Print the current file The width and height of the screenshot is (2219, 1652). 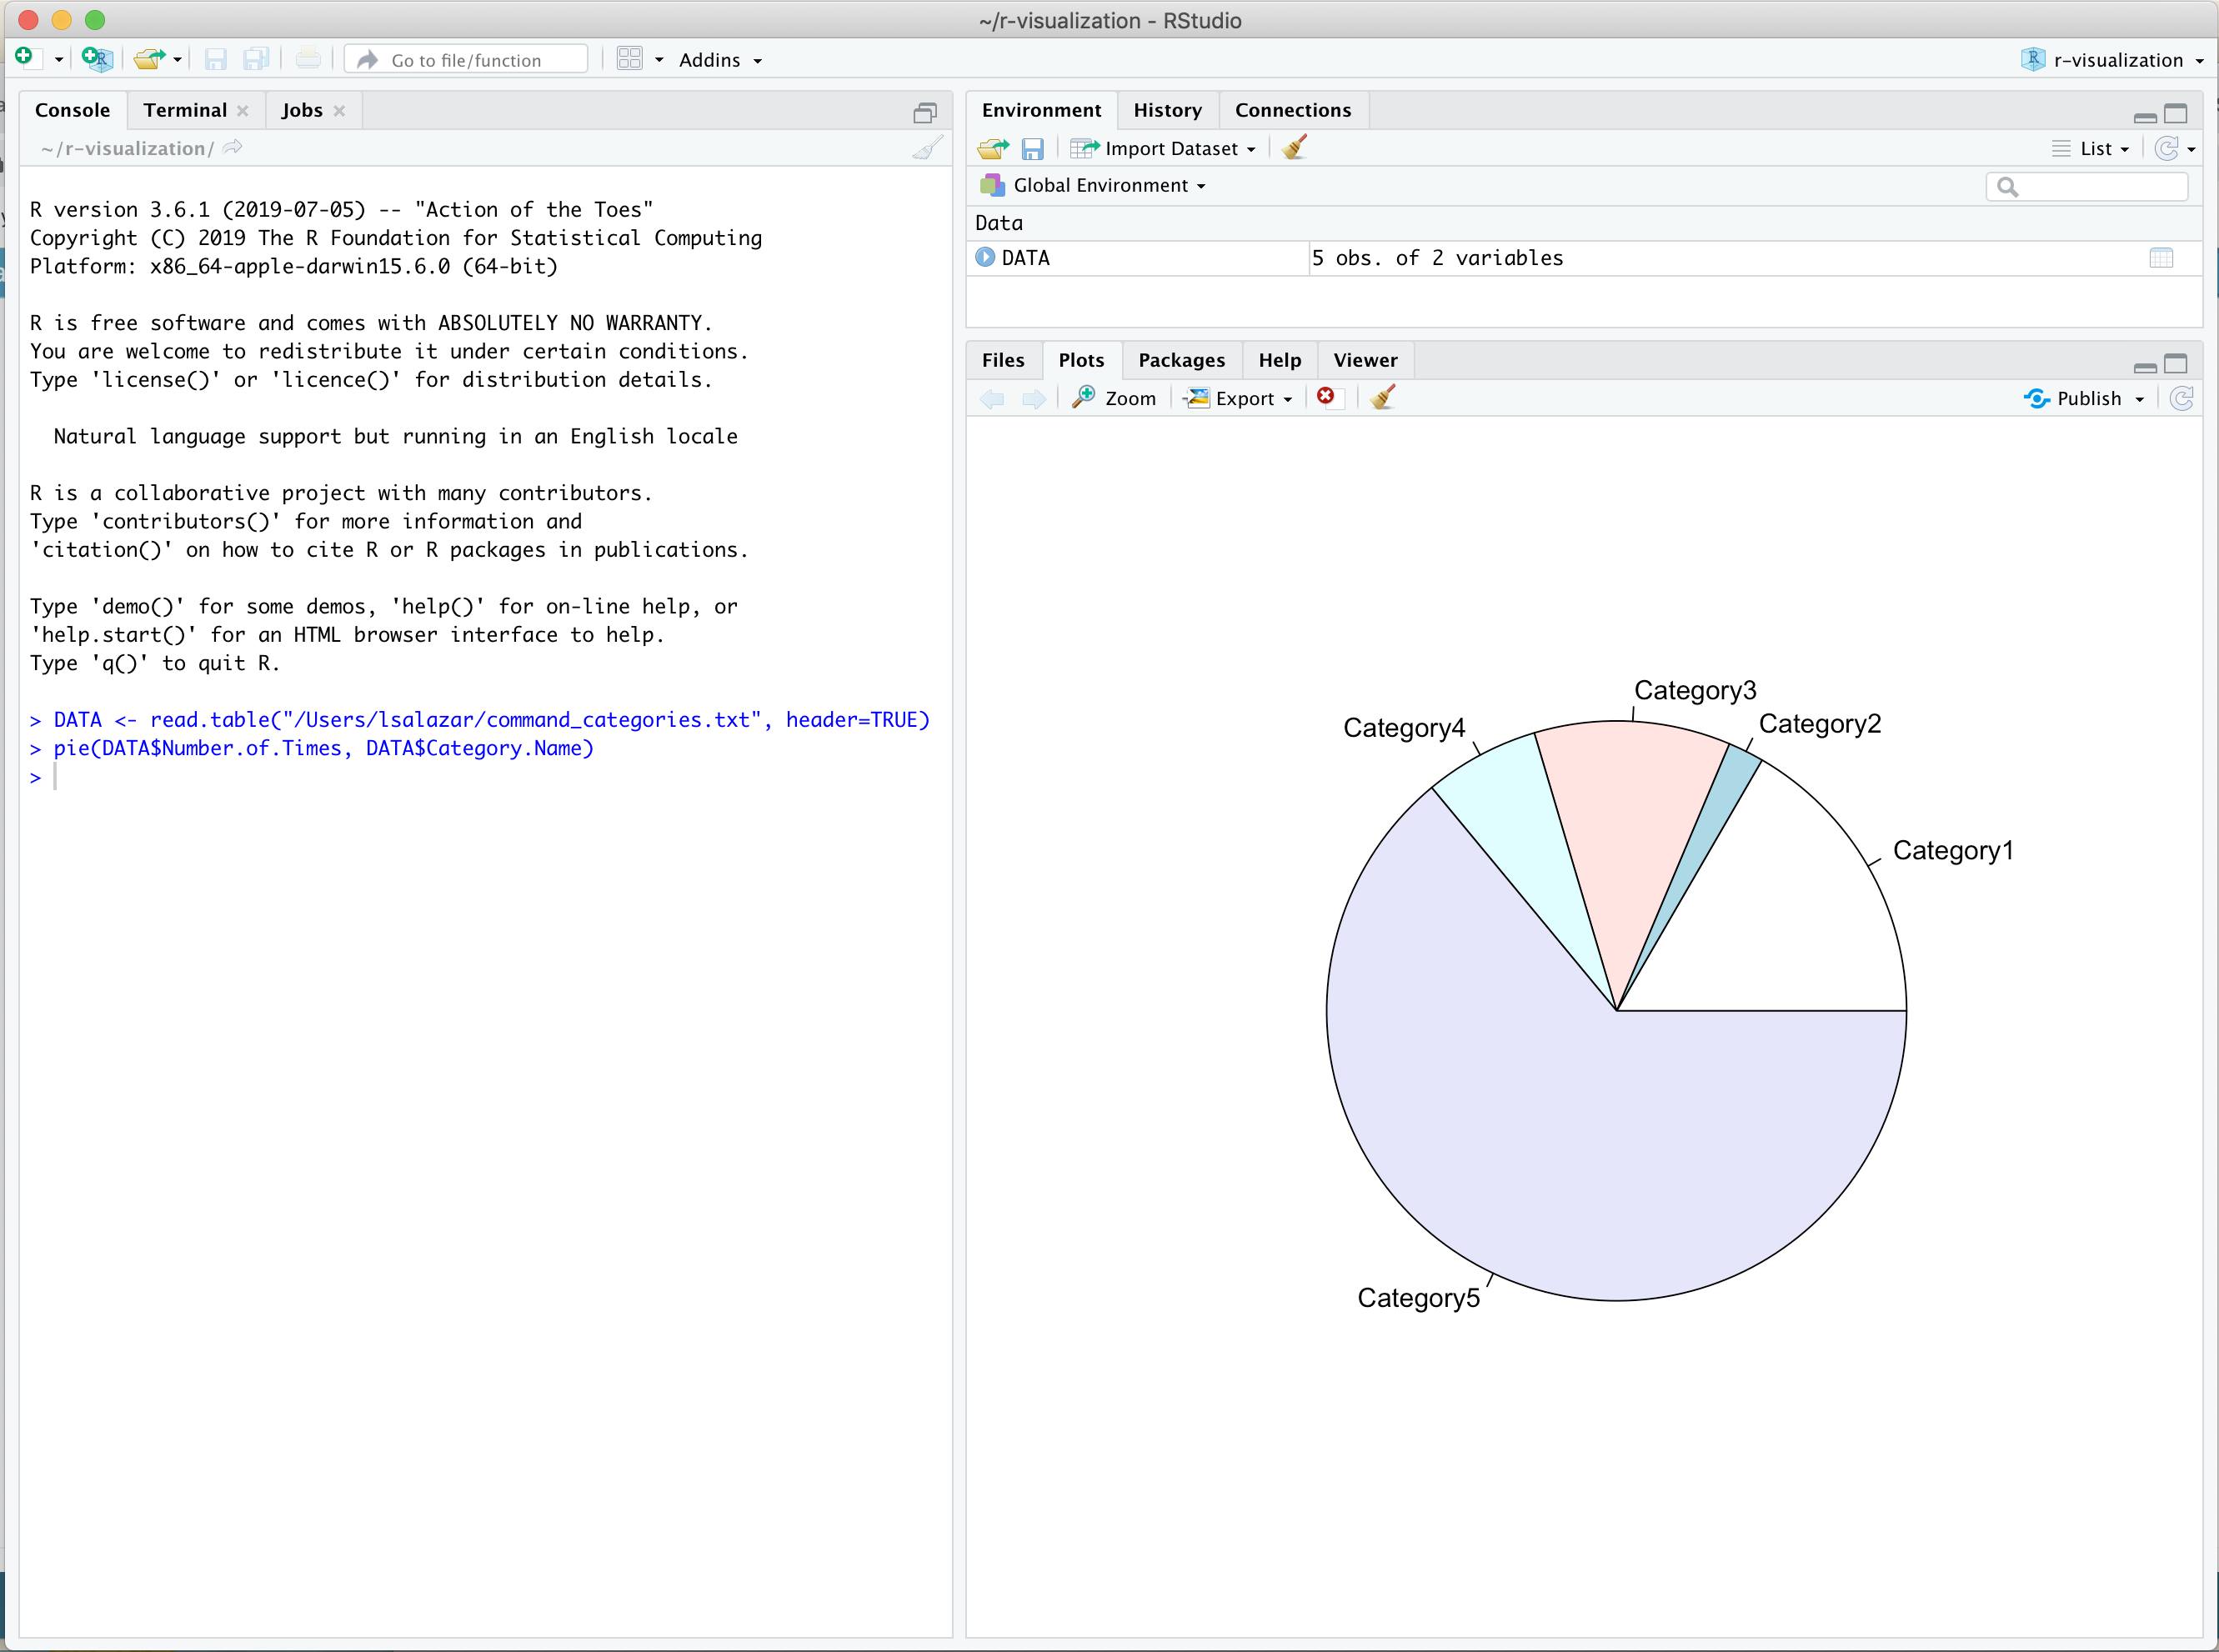(308, 58)
